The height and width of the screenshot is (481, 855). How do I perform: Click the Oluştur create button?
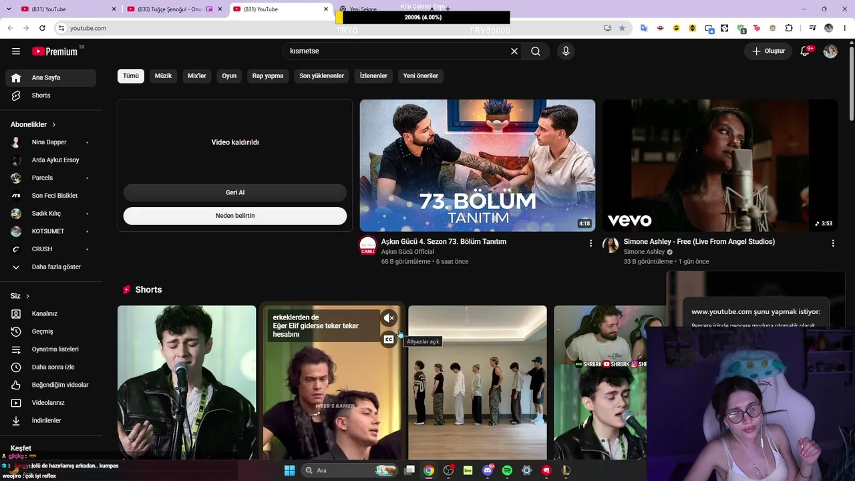click(x=768, y=51)
